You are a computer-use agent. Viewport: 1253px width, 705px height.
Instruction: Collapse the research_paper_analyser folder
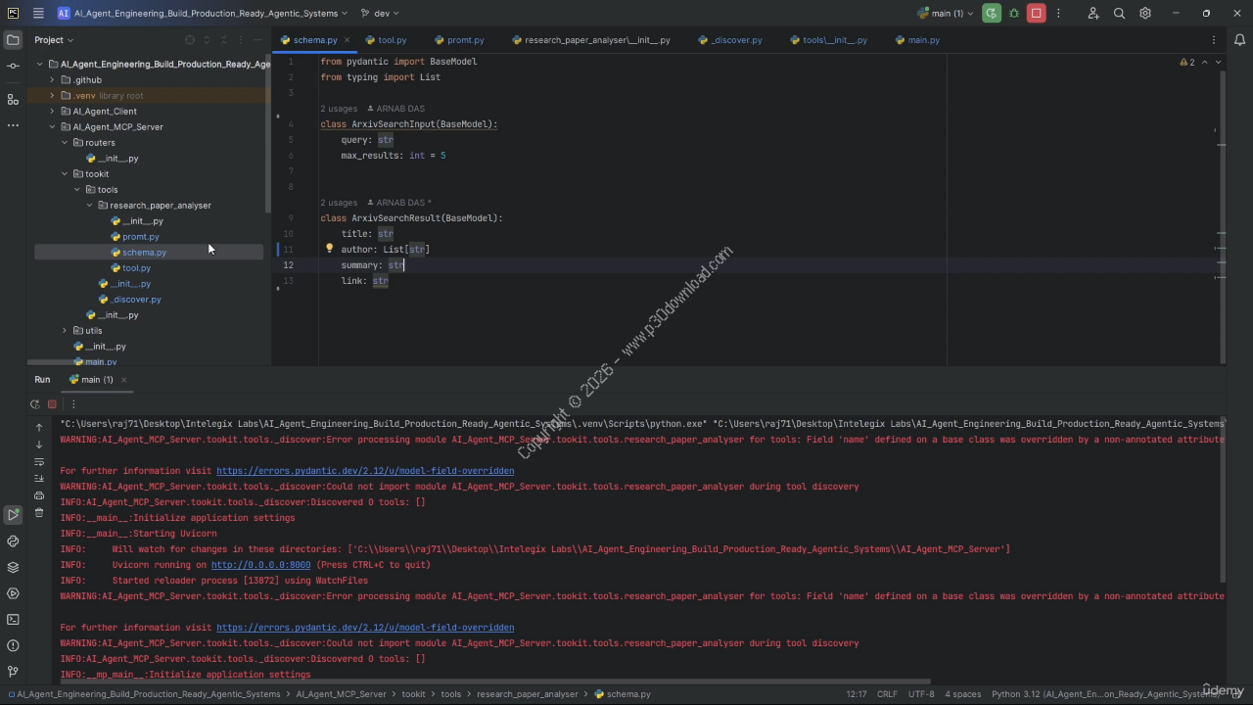[x=90, y=206]
